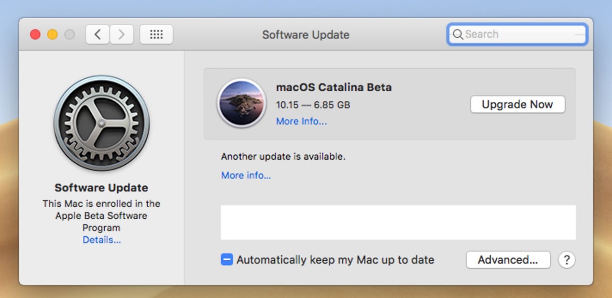Expand Details for the Beta Software Program
This screenshot has width=612, height=298.
click(101, 240)
